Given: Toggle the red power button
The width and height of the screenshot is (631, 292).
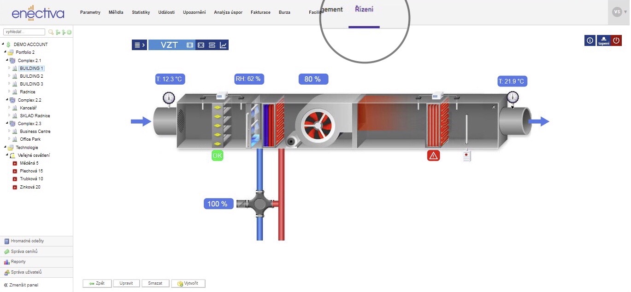Looking at the screenshot, I should pyautogui.click(x=616, y=41).
